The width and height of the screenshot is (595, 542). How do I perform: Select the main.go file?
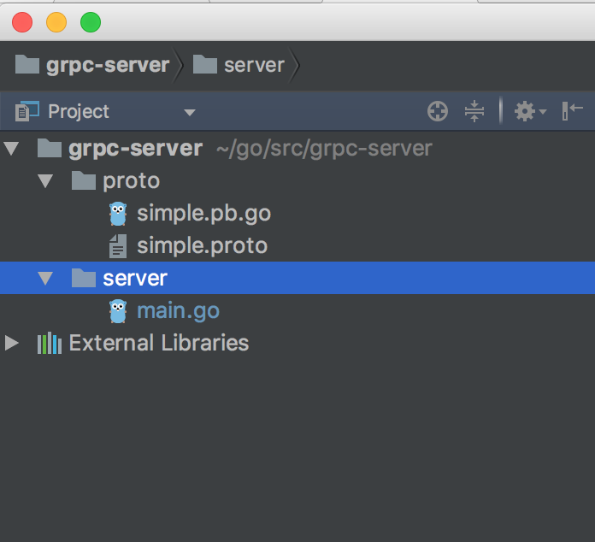178,311
